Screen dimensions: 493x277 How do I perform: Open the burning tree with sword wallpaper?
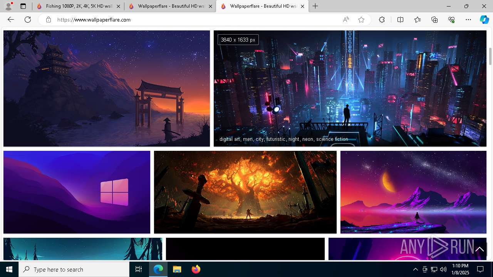(x=245, y=192)
